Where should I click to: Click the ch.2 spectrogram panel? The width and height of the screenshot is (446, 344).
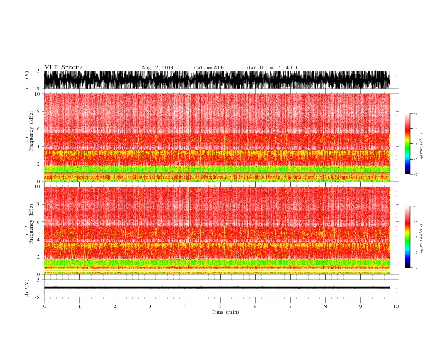coord(217,230)
